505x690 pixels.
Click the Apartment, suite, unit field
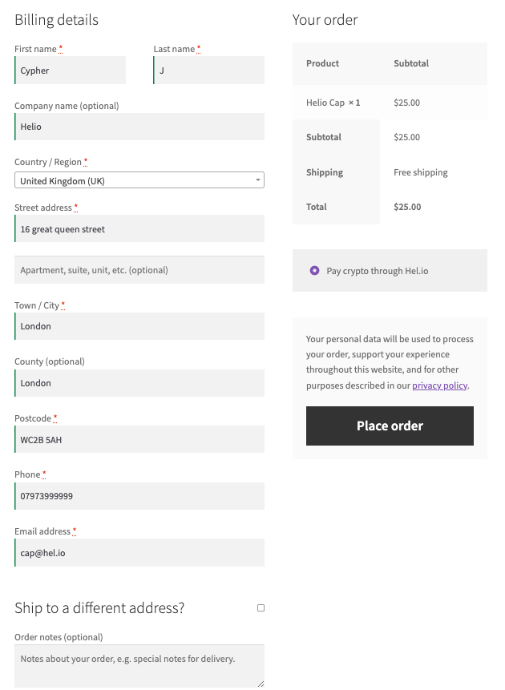139,270
